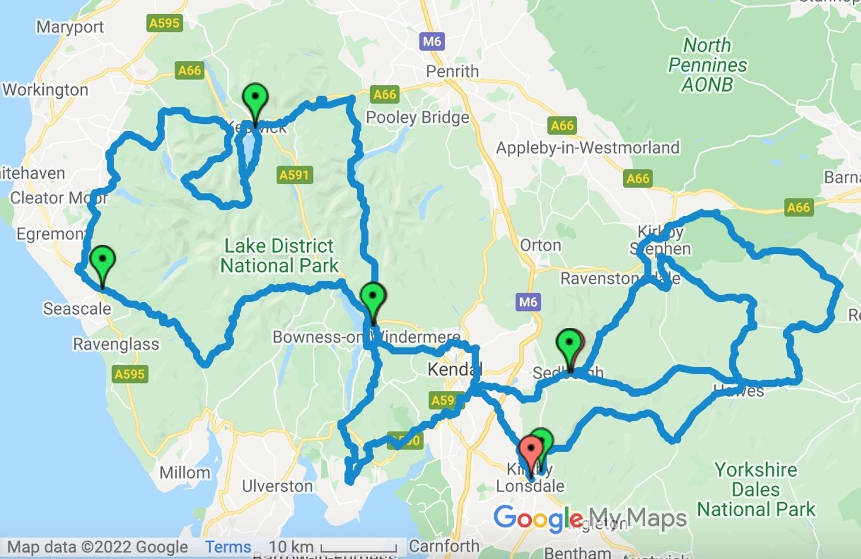Select the Ulverston town label
The height and width of the screenshot is (559, 861).
tap(277, 486)
